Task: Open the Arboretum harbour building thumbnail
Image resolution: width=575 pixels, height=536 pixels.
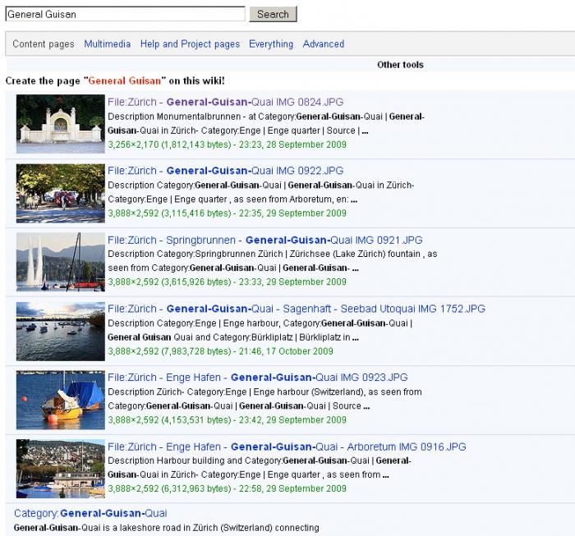Action: pos(60,469)
